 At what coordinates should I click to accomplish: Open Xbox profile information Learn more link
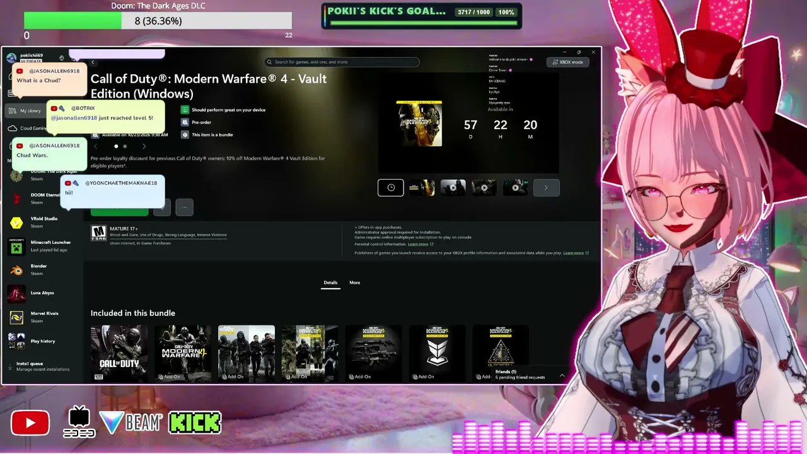coord(576,253)
